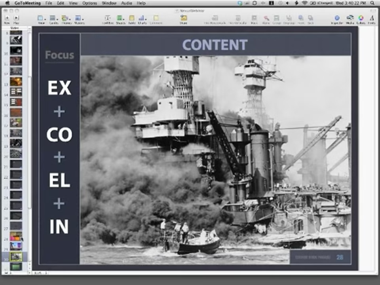Expand the Guides dropdown
Viewport: 380px width, 285px height.
[53, 18]
